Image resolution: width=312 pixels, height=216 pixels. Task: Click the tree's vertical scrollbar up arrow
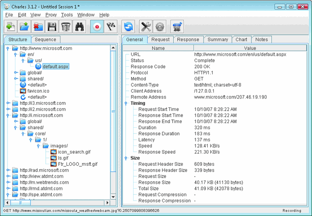click(113, 48)
